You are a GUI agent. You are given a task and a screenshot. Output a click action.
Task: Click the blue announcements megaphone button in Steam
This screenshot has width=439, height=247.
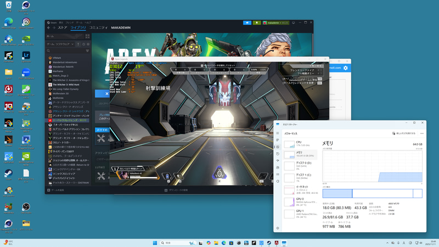[247, 23]
